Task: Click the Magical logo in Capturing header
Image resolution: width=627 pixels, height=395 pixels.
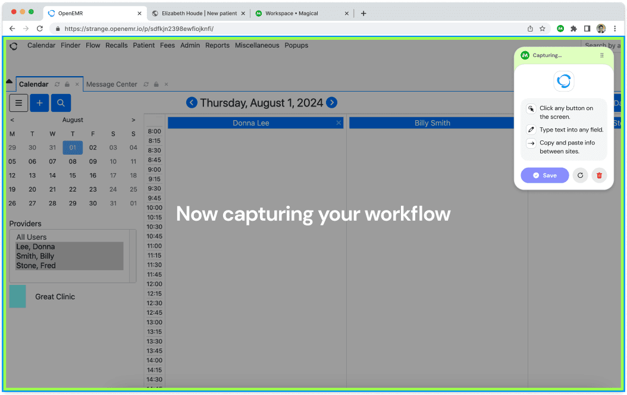Action: point(525,55)
